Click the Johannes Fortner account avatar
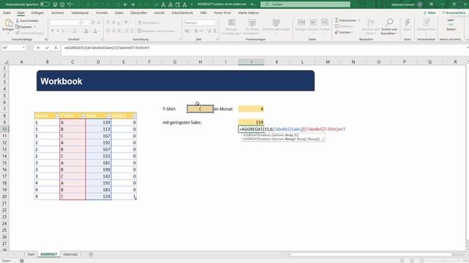The image size is (469, 263). point(420,4)
